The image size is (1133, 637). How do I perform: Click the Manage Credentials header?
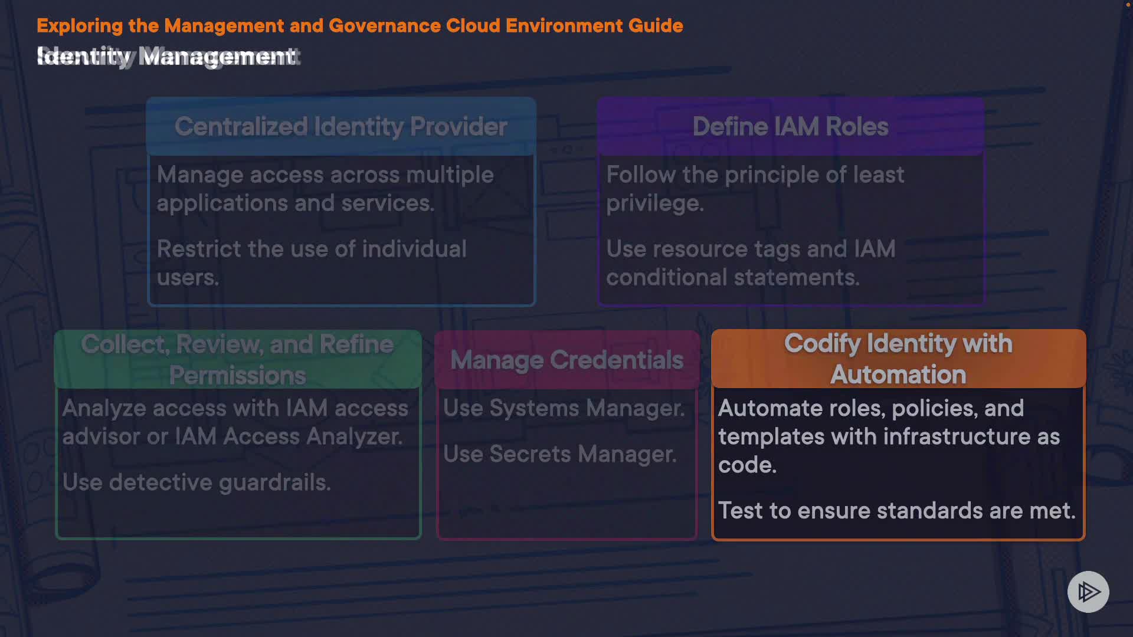point(566,360)
